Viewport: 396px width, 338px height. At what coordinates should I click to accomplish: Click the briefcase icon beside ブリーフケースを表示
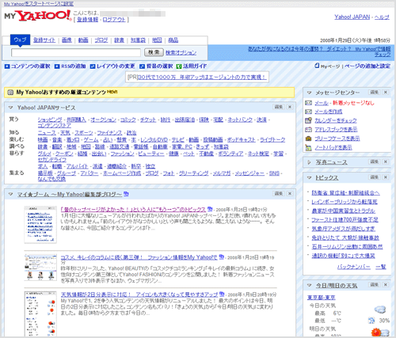pos(308,139)
